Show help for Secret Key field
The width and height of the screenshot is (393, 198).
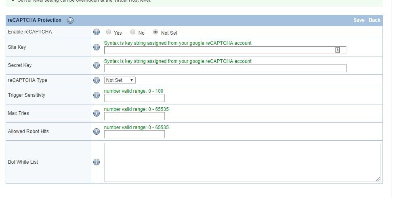(97, 65)
